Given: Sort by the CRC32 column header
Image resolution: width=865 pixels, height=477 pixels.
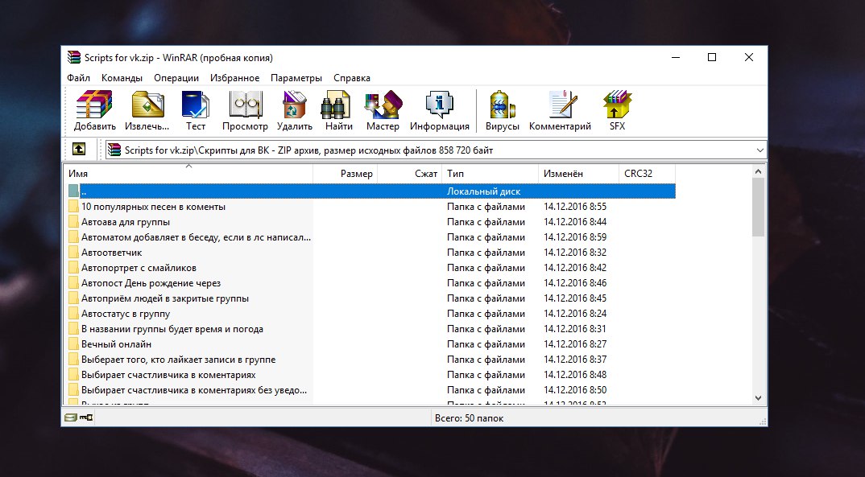Looking at the screenshot, I should pyautogui.click(x=647, y=174).
